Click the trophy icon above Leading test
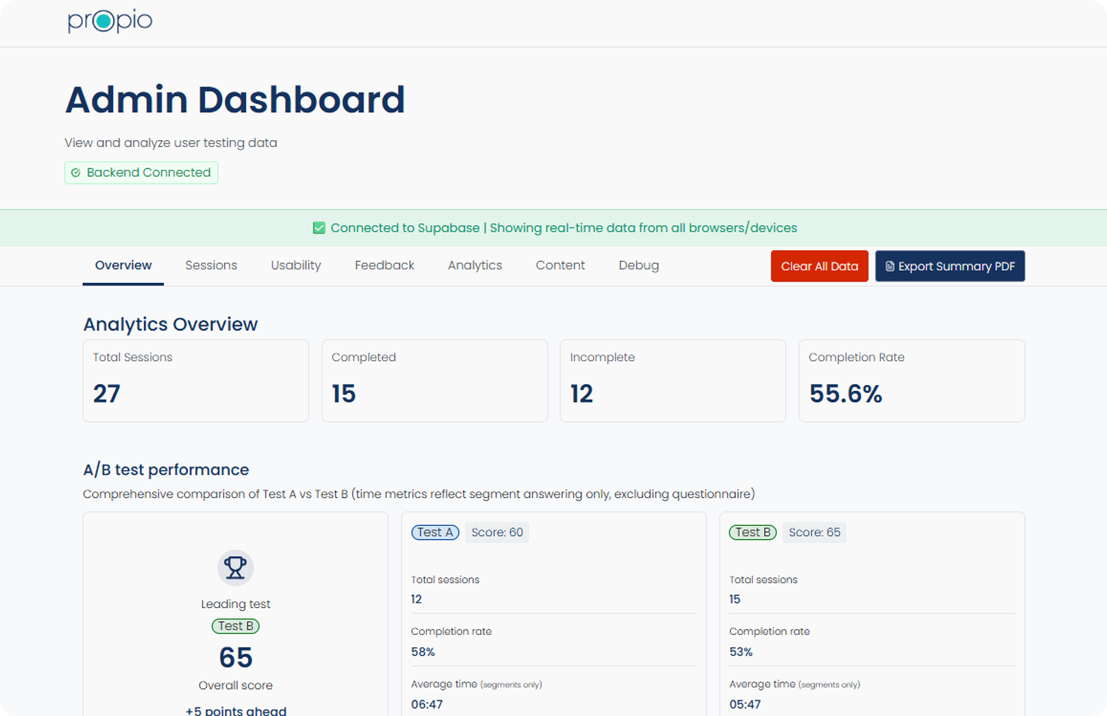Viewport: 1107px width, 716px height. click(x=235, y=567)
